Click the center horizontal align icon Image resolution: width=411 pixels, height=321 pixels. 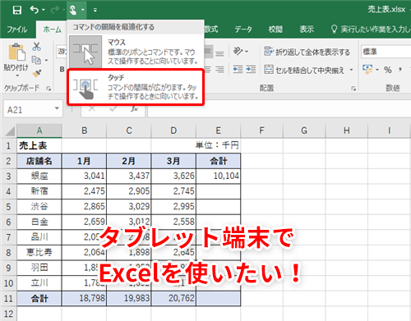208,70
